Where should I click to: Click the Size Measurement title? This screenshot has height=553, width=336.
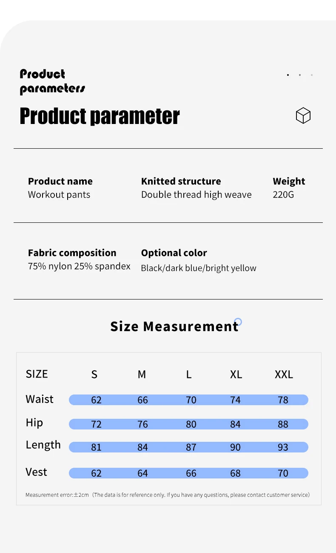(x=174, y=326)
